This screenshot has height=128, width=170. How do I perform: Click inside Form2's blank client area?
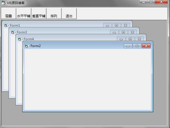[88, 80]
